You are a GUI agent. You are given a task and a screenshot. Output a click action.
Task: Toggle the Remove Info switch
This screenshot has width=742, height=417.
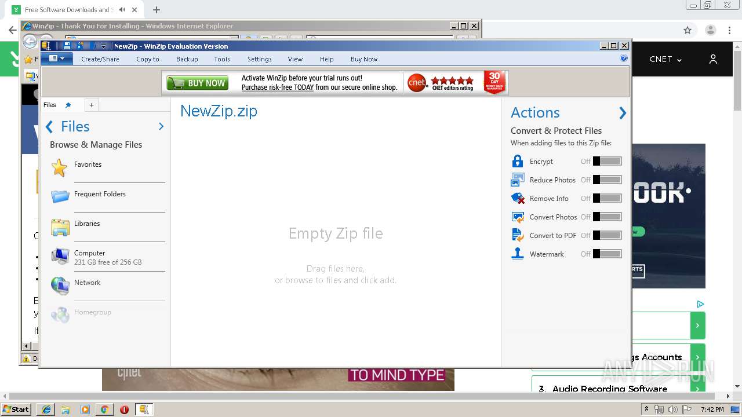(x=607, y=198)
